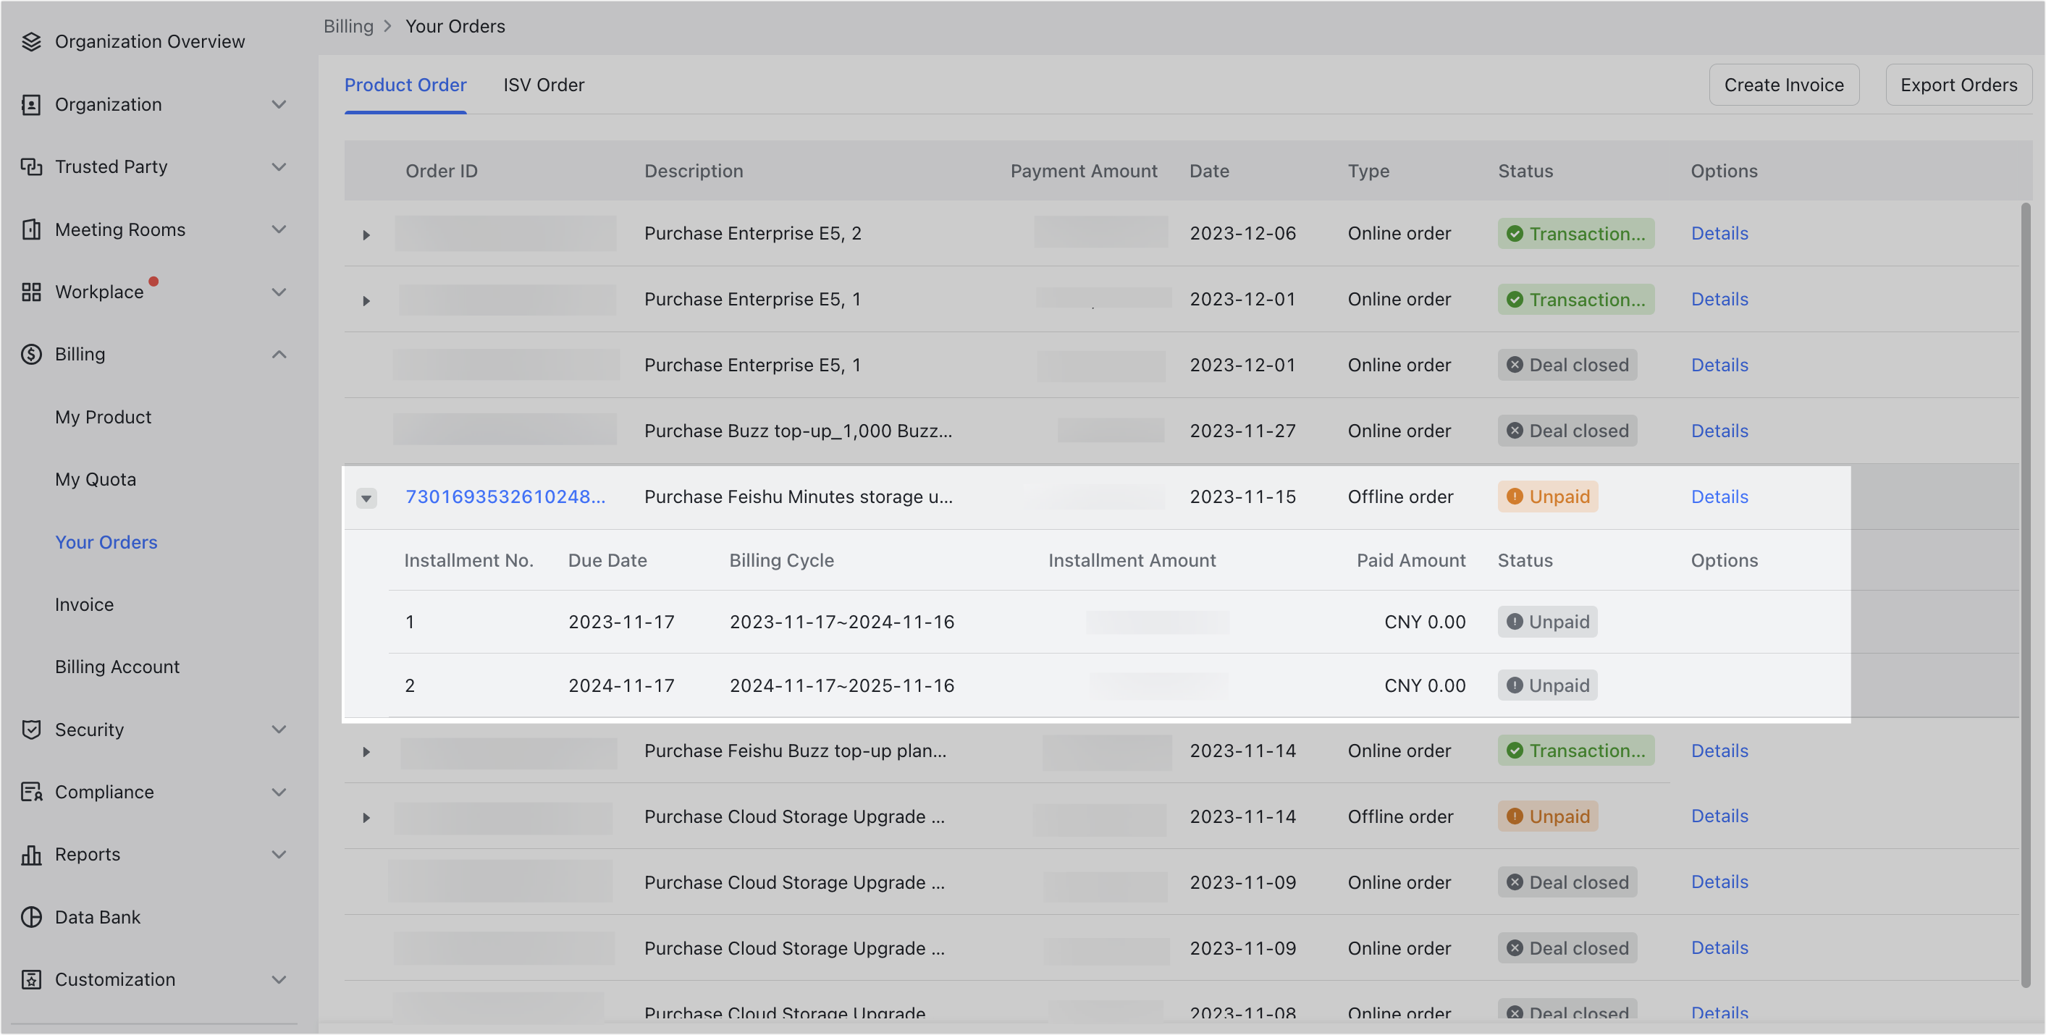Open the Trusted Party section icon
The image size is (2046, 1035).
[32, 166]
